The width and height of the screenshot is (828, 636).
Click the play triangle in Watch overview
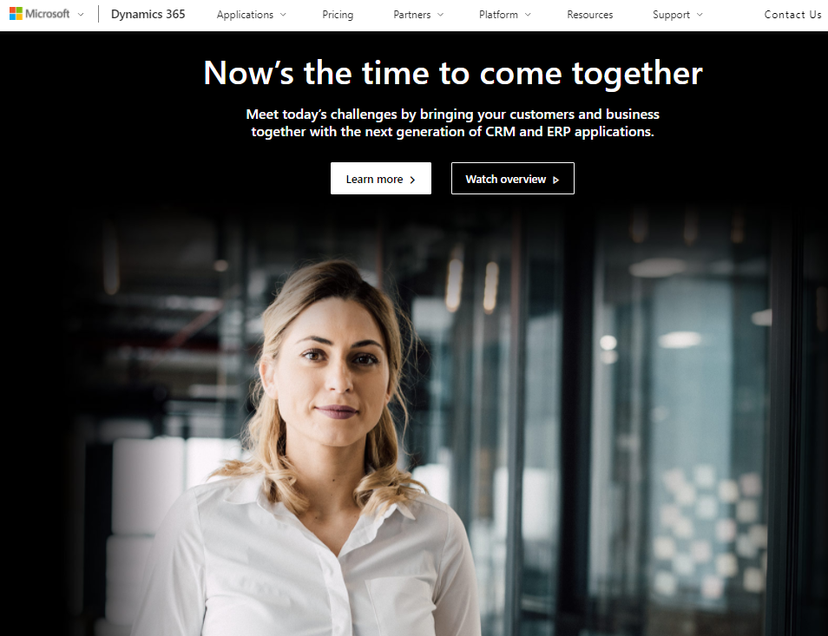[555, 180]
